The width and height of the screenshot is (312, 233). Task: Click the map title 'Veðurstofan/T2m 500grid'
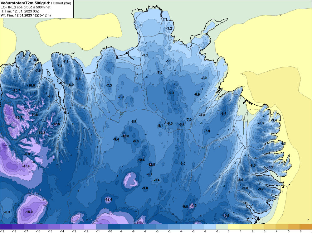(26, 3)
